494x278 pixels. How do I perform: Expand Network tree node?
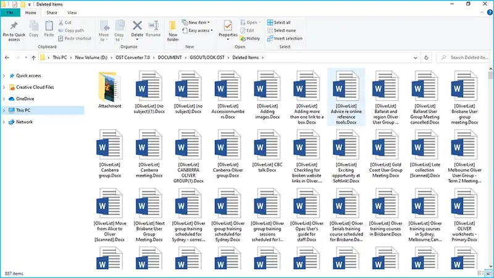tap(4, 122)
